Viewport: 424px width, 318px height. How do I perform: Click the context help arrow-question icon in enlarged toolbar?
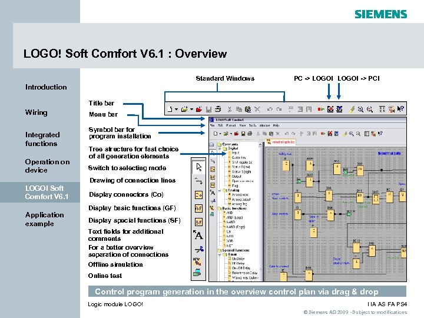coord(400,110)
